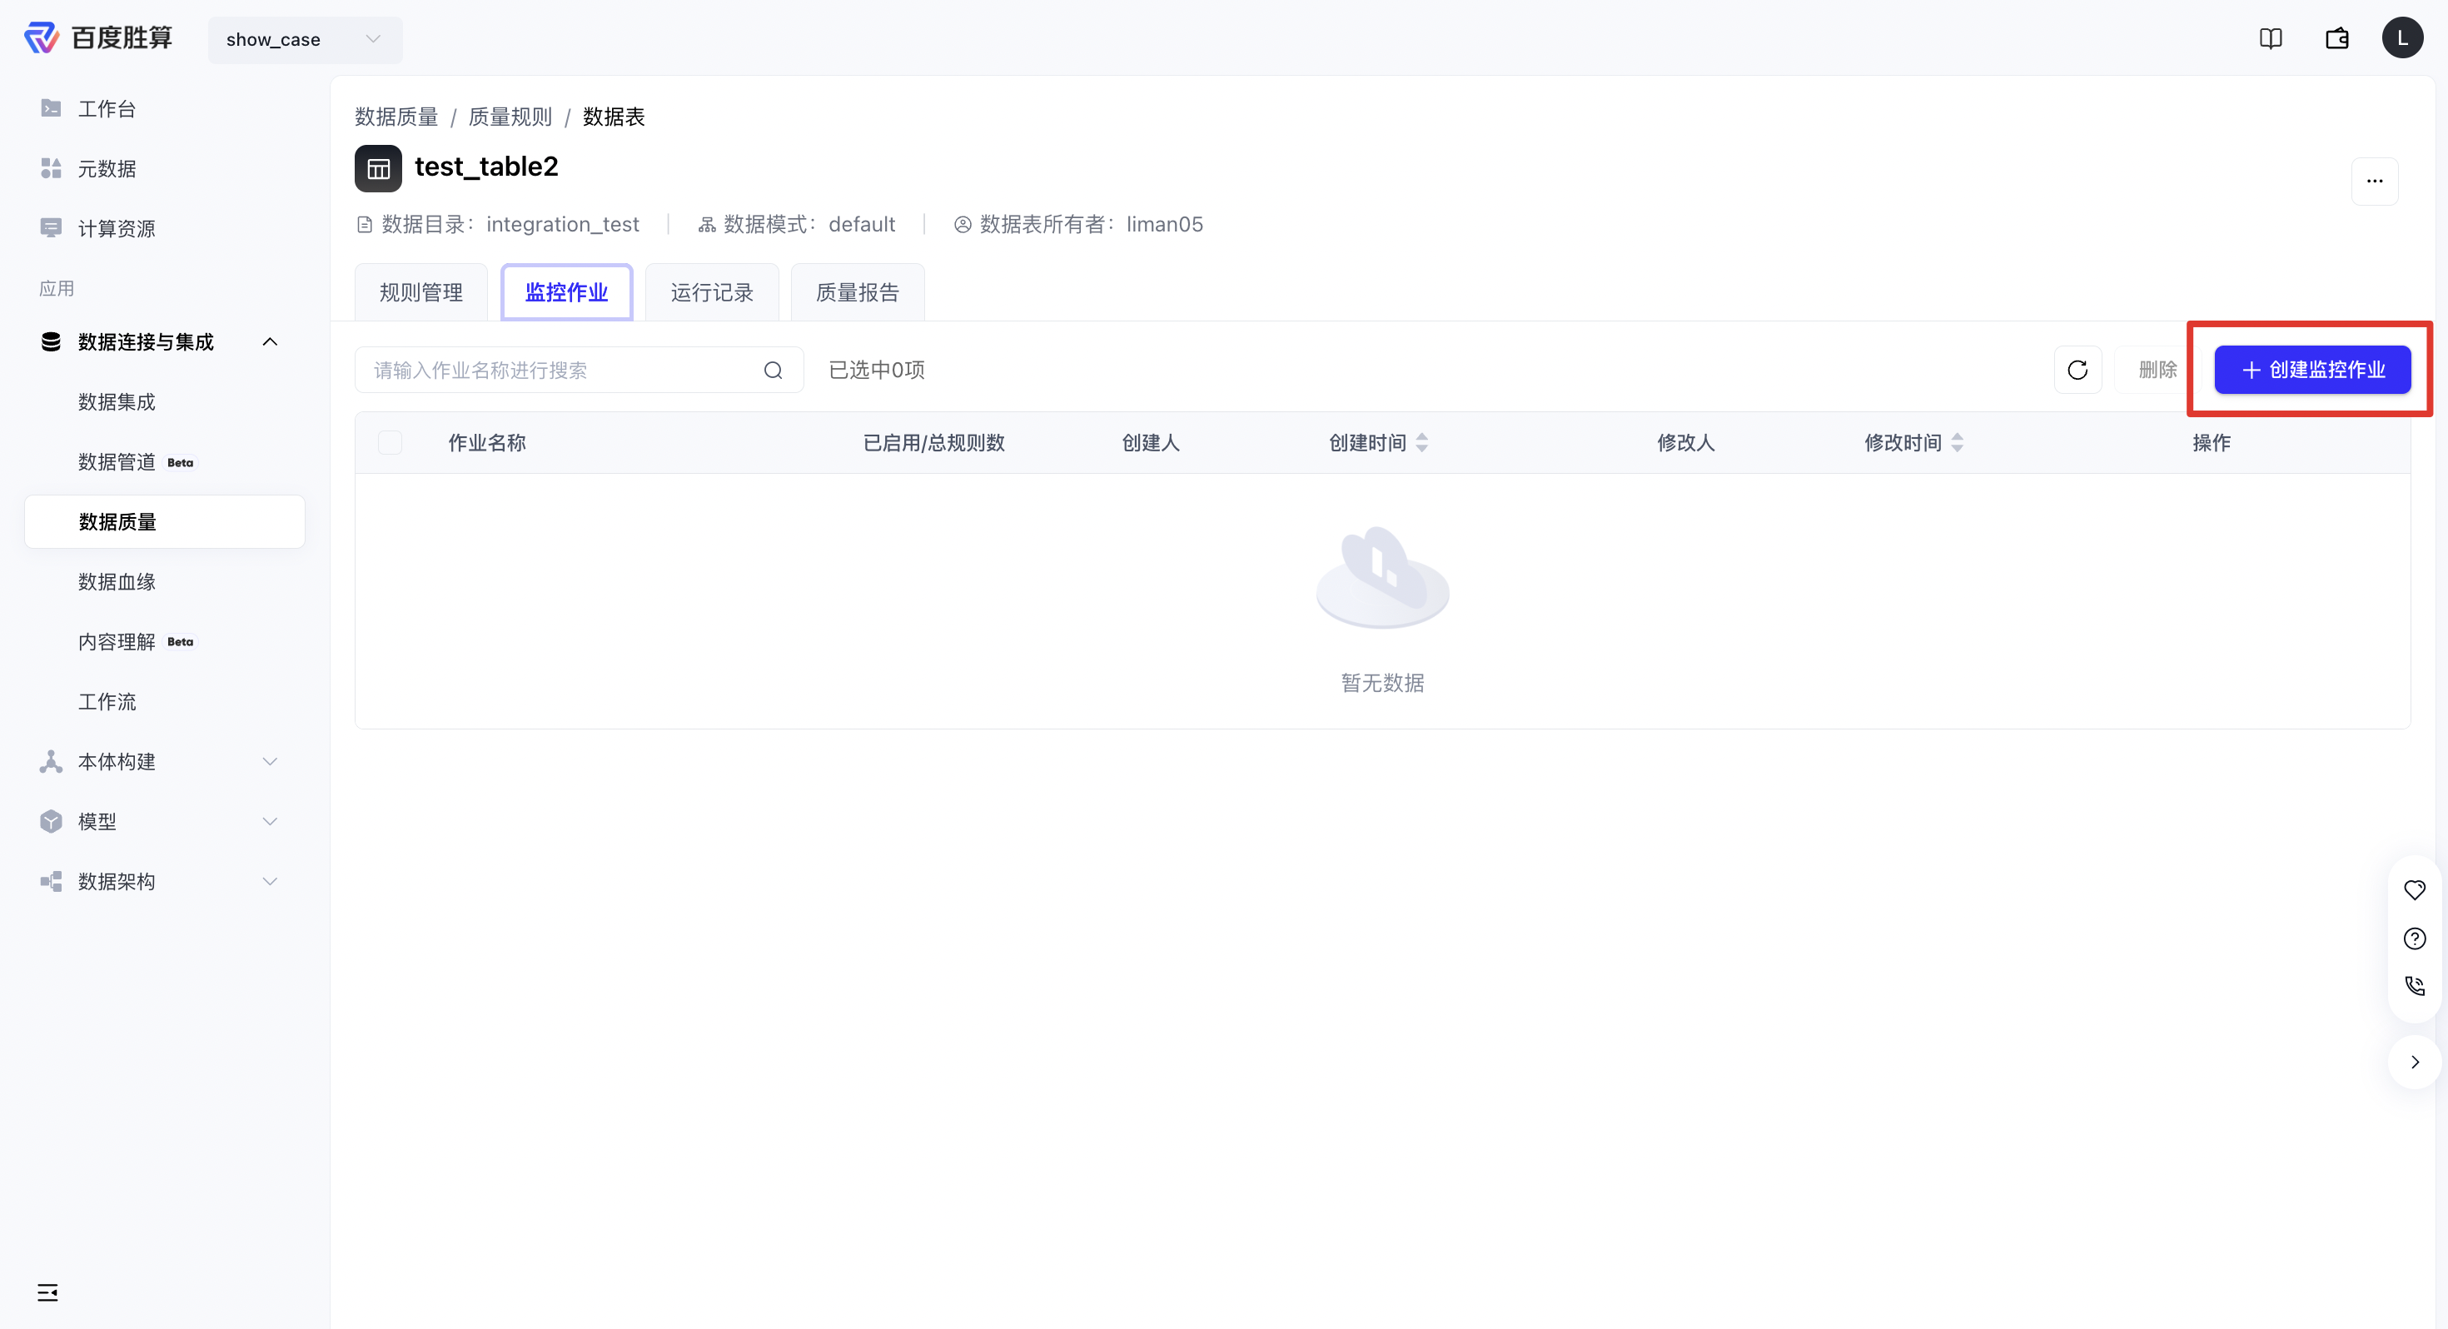Click the heart feedback icon
2448x1329 pixels.
click(2414, 891)
